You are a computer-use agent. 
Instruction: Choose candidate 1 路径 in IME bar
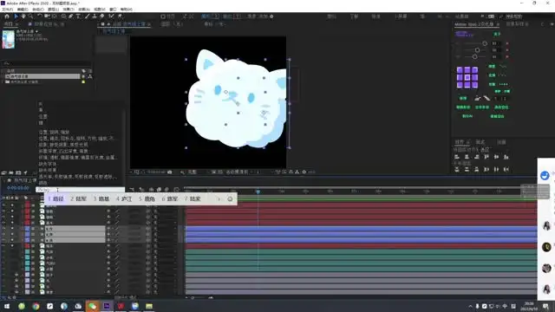[55, 199]
